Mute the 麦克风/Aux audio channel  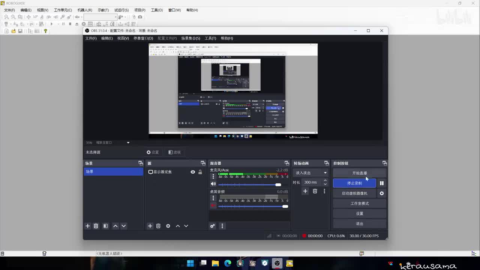pyautogui.click(x=213, y=184)
